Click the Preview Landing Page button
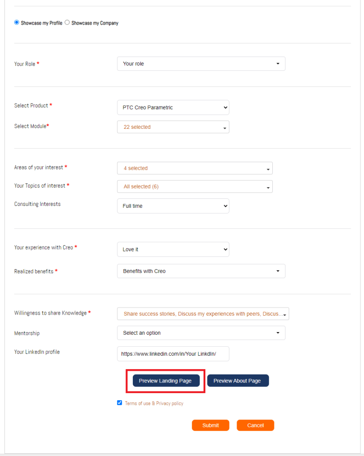Screen dimensions: 364x456 [x=165, y=381]
